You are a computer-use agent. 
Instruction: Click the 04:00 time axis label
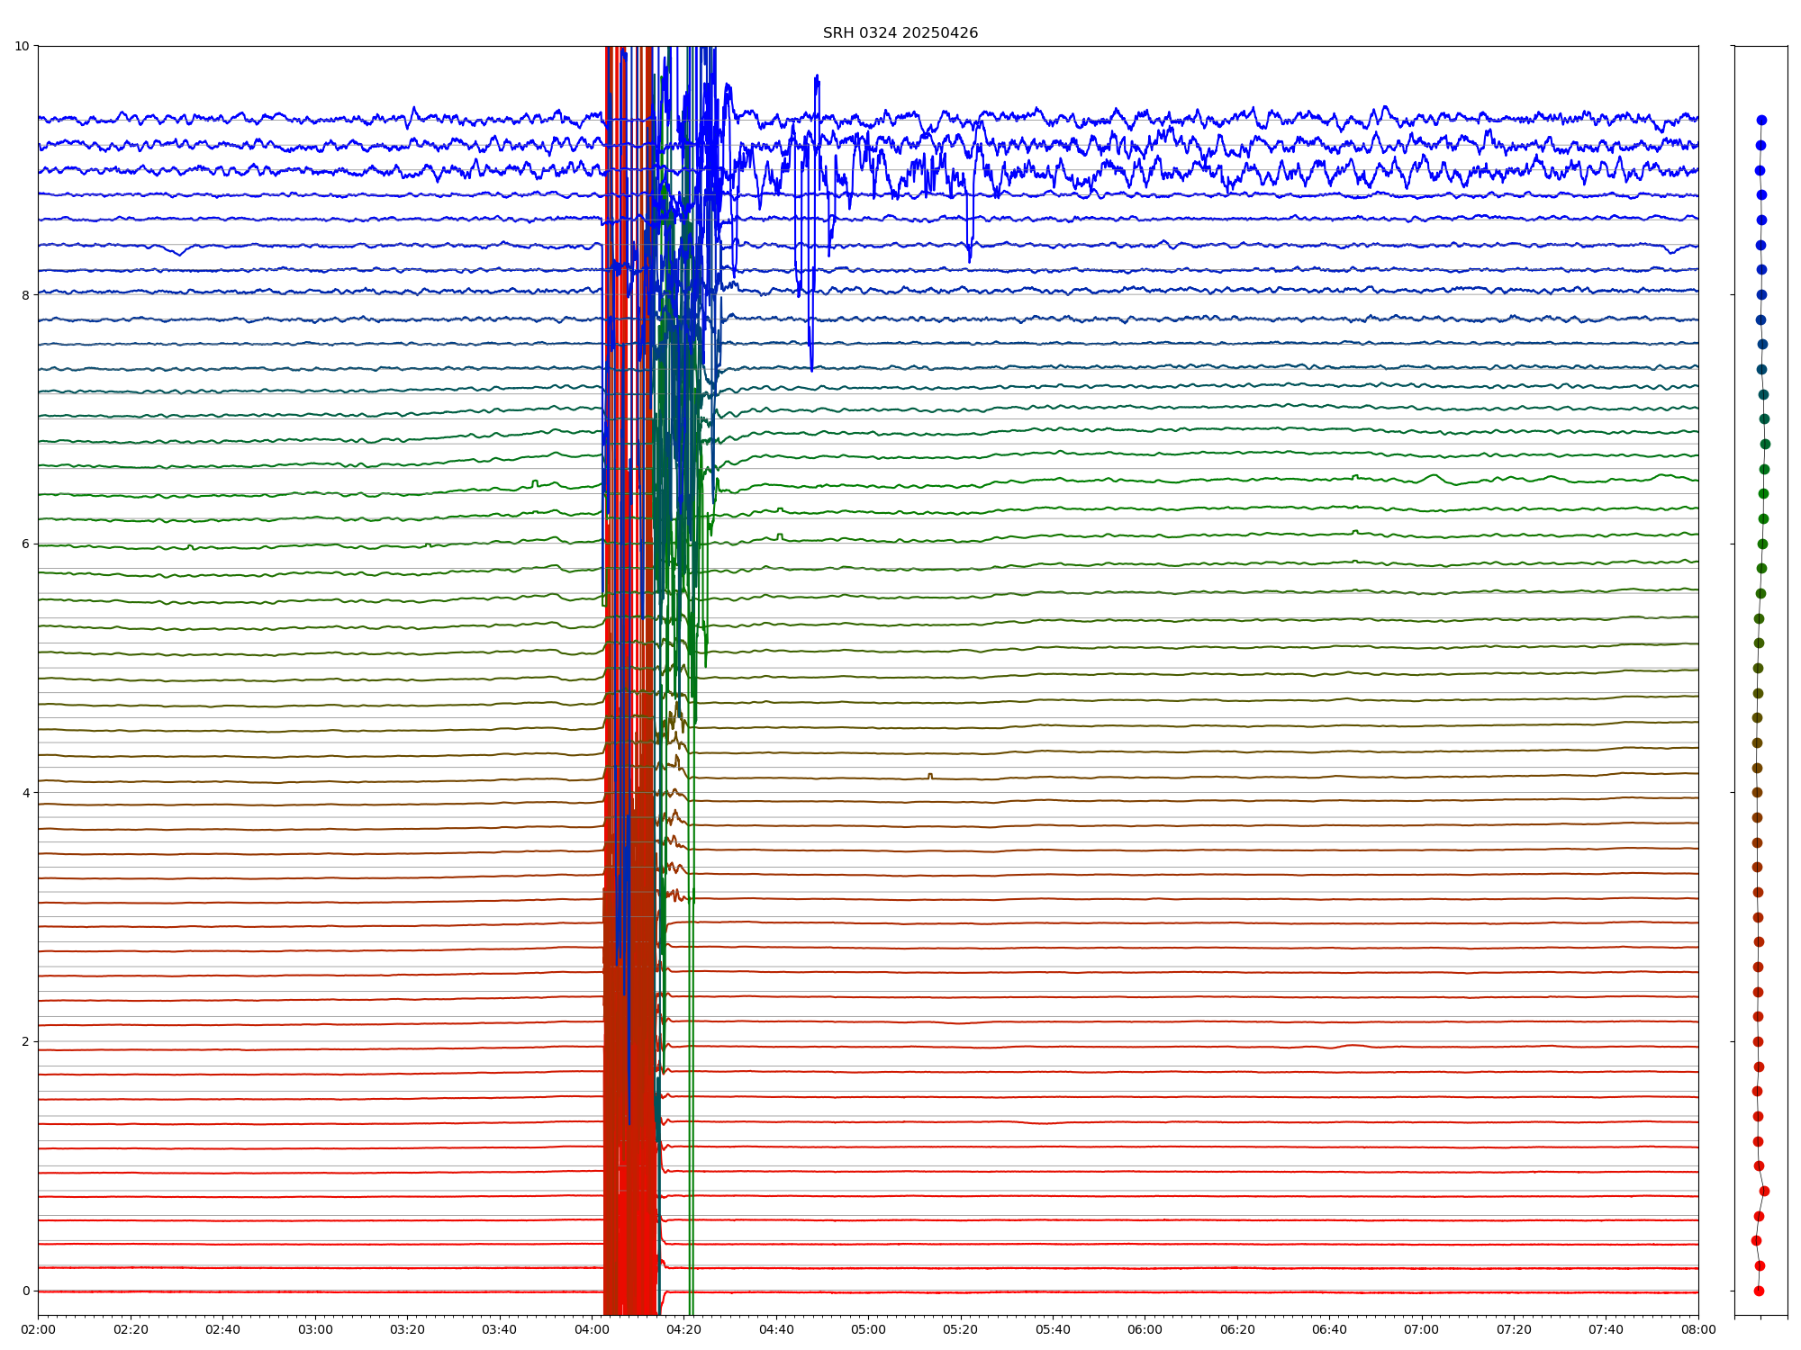[x=592, y=1329]
